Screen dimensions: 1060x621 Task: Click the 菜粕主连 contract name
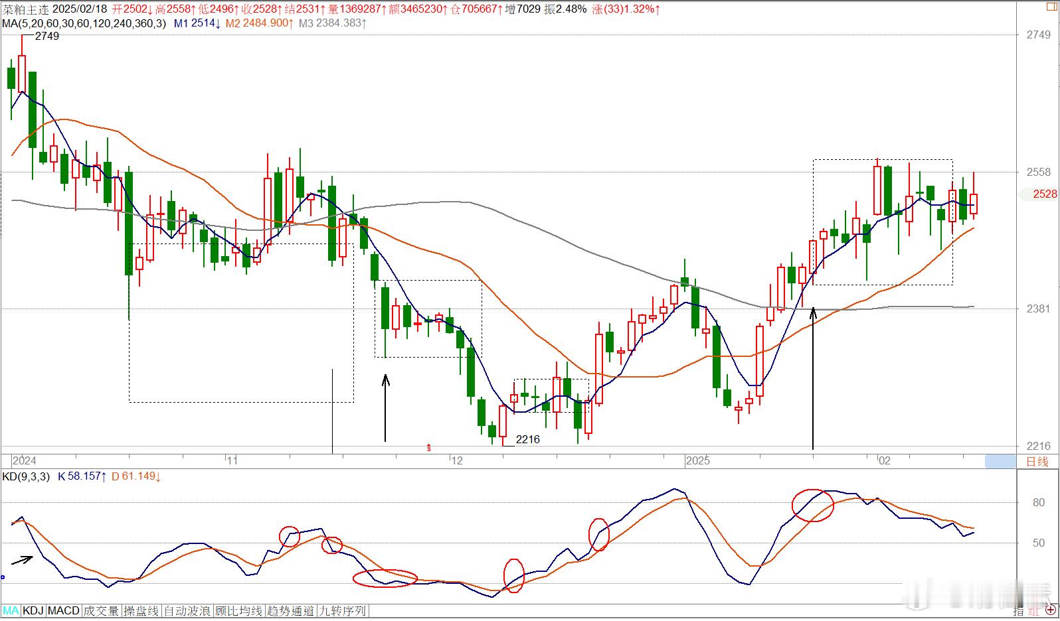click(25, 9)
